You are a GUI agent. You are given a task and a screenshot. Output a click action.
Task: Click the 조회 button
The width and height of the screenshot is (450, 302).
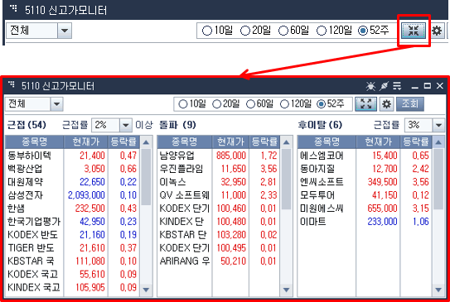pos(410,103)
